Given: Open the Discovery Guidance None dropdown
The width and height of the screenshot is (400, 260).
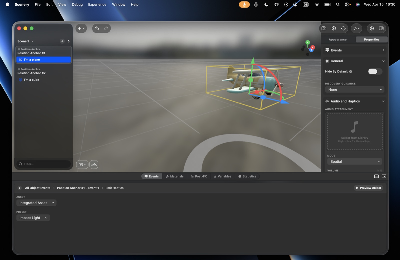Looking at the screenshot, I should [355, 89].
